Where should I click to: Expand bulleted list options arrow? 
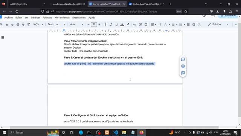point(177,25)
